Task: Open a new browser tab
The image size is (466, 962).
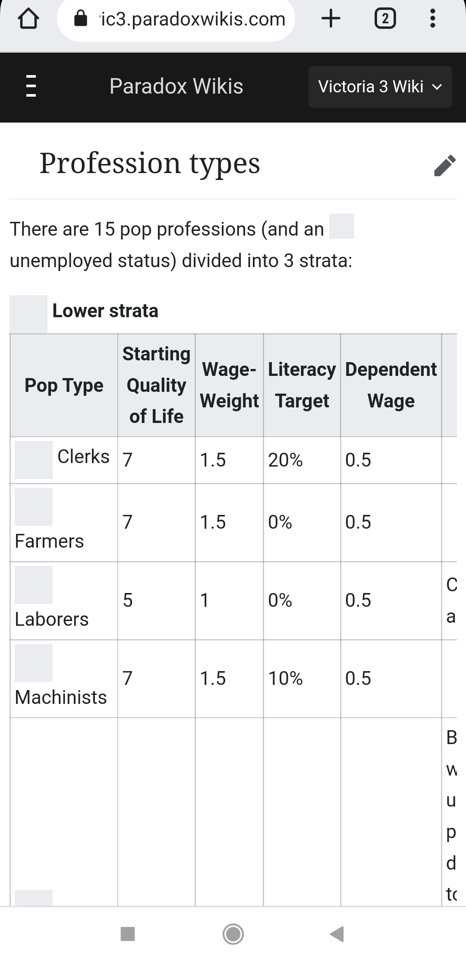Action: [331, 19]
